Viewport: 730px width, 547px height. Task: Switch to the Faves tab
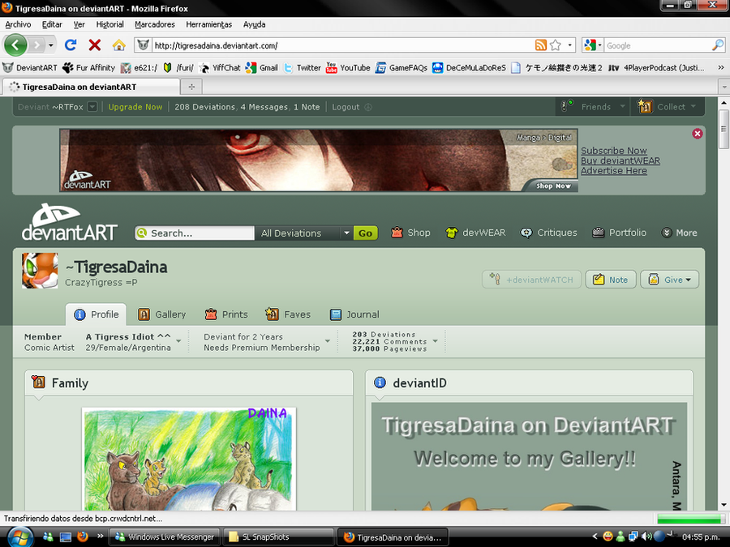pyautogui.click(x=288, y=314)
